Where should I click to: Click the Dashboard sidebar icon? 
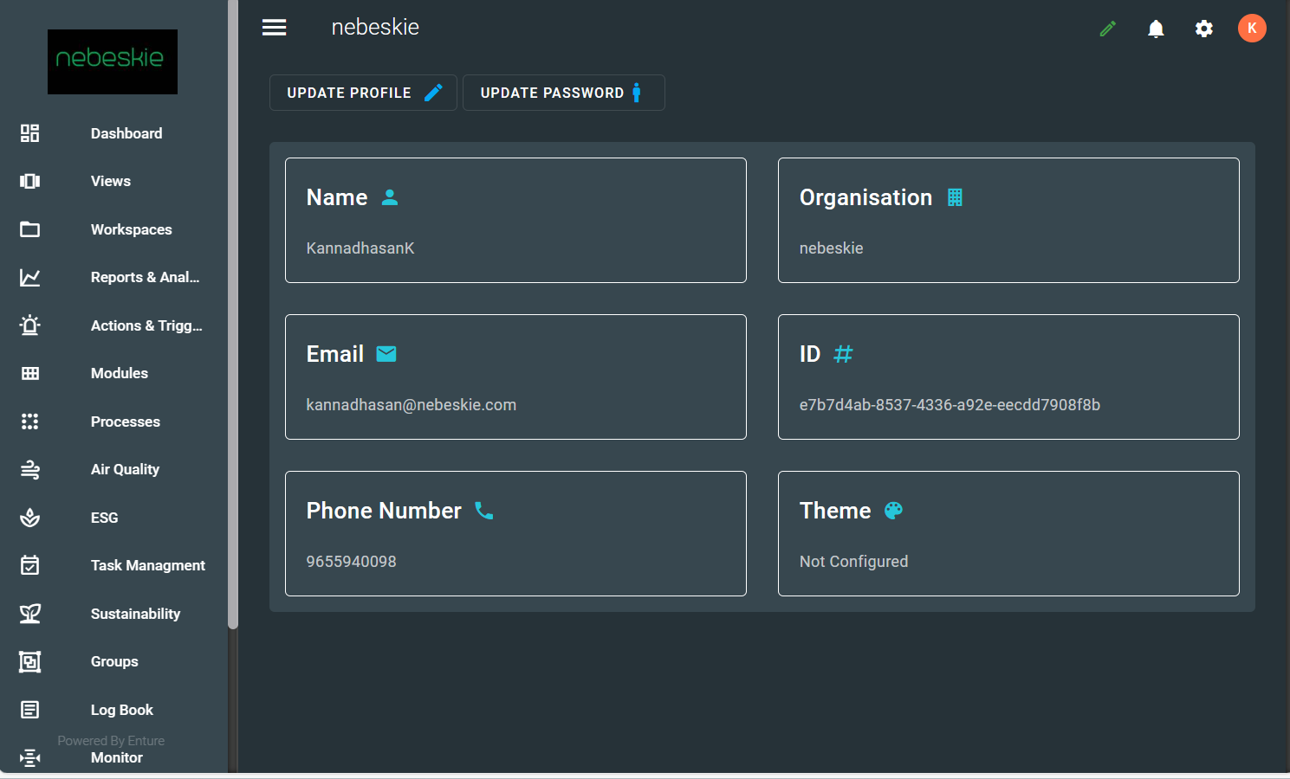click(30, 133)
